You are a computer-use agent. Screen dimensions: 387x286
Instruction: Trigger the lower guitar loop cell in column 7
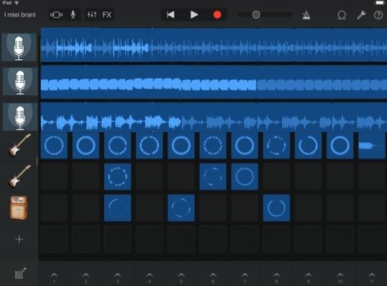pyautogui.click(x=245, y=176)
